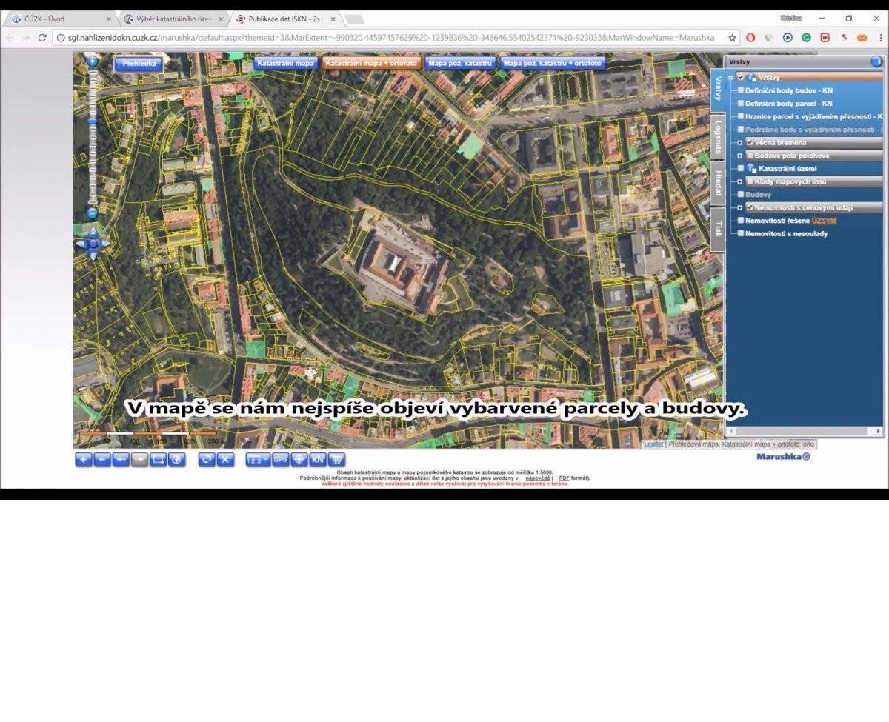Image resolution: width=889 pixels, height=722 pixels.
Task: Reload the page in the browser
Action: [42, 38]
